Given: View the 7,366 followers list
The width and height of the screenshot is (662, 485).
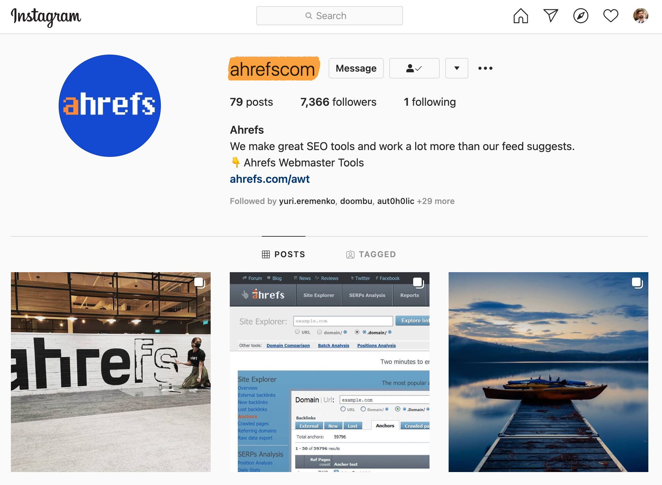Looking at the screenshot, I should tap(338, 102).
